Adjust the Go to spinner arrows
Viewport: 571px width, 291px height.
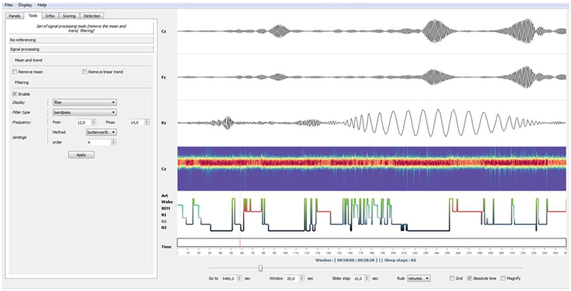tap(239, 279)
